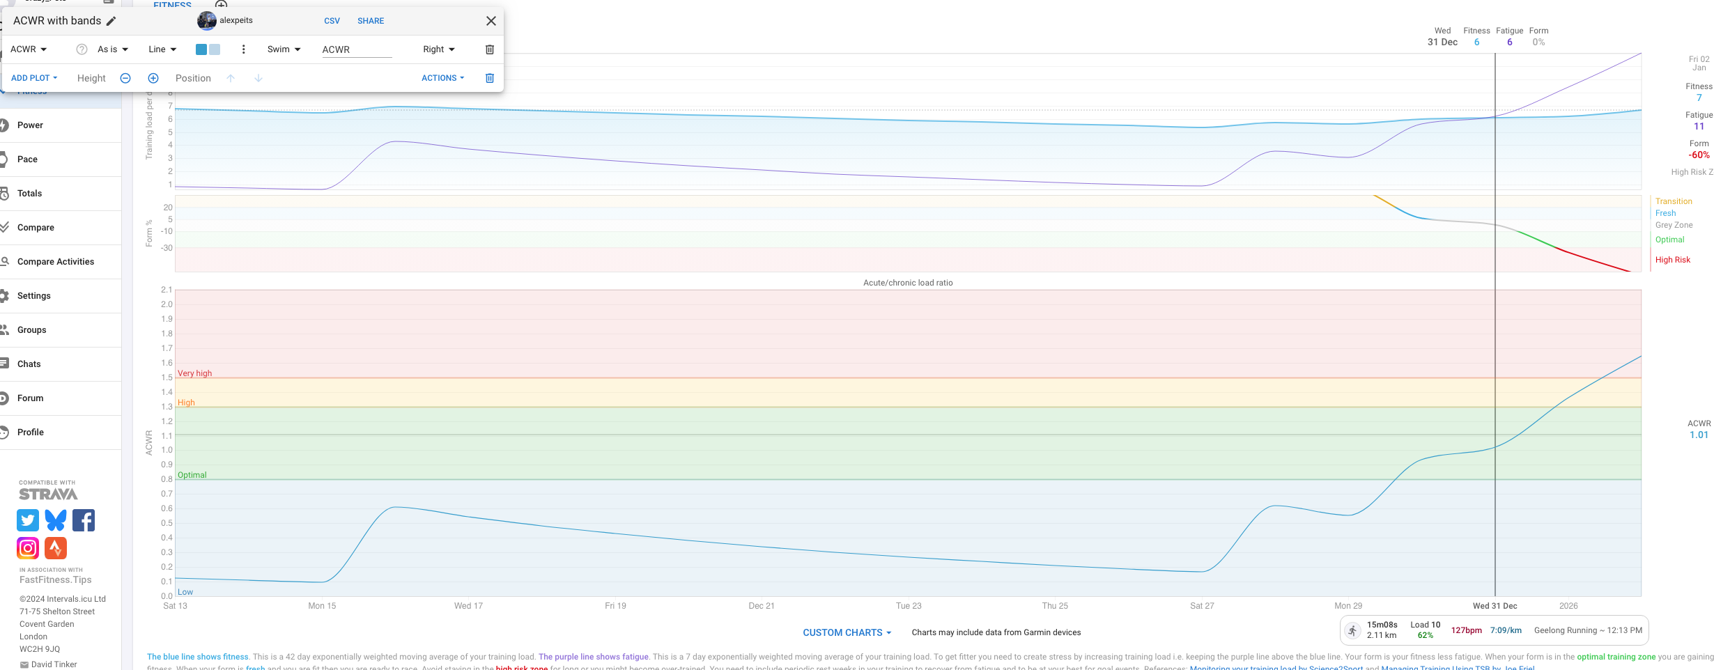Screen dimensions: 1714x670
Task: Pick the dark blue line color swatch
Action: coord(201,49)
